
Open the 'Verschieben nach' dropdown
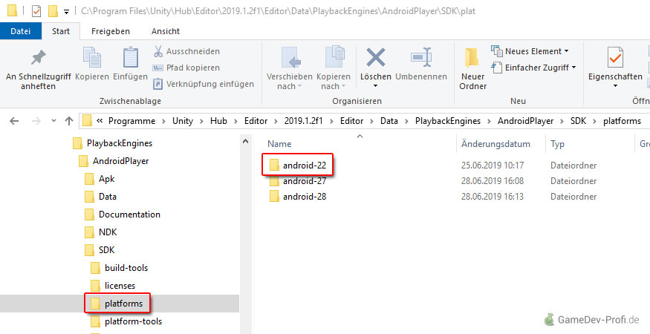(x=289, y=81)
